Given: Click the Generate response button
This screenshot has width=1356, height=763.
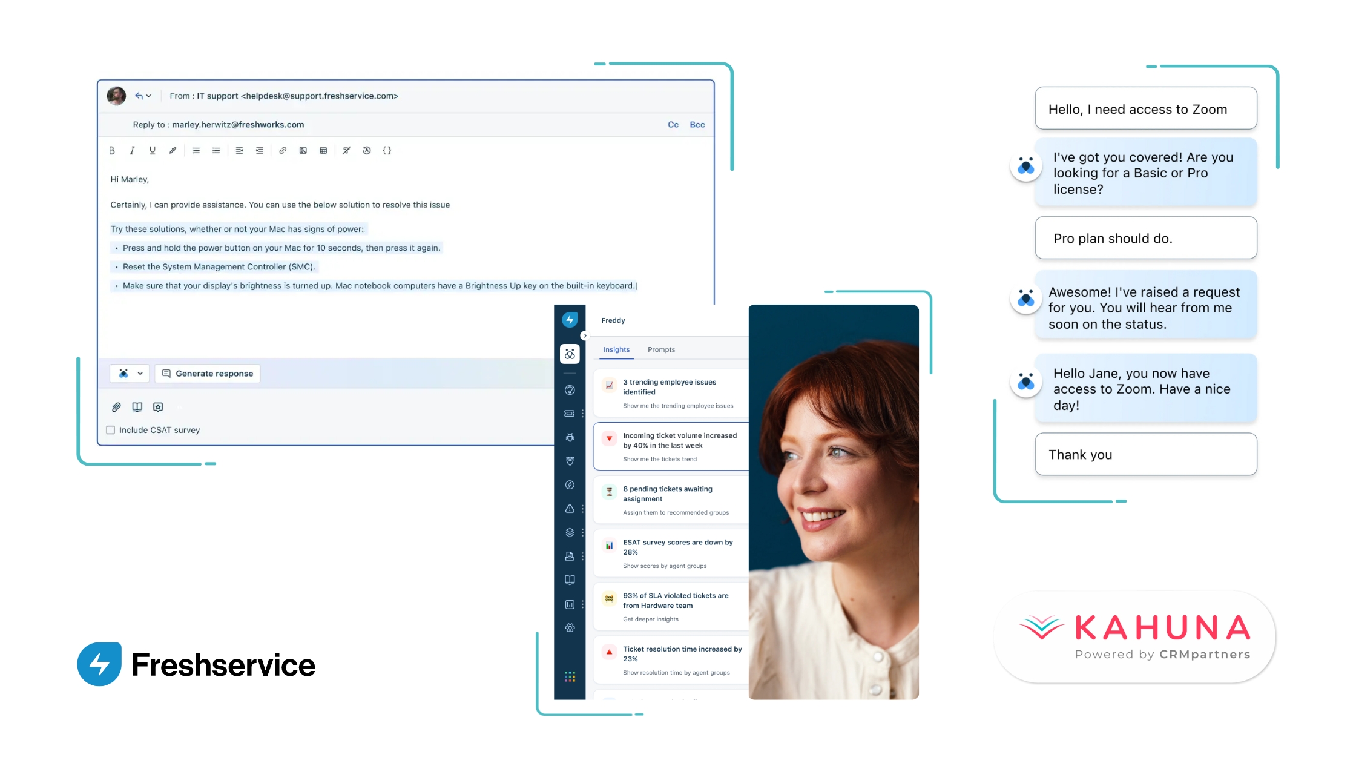Looking at the screenshot, I should (208, 374).
